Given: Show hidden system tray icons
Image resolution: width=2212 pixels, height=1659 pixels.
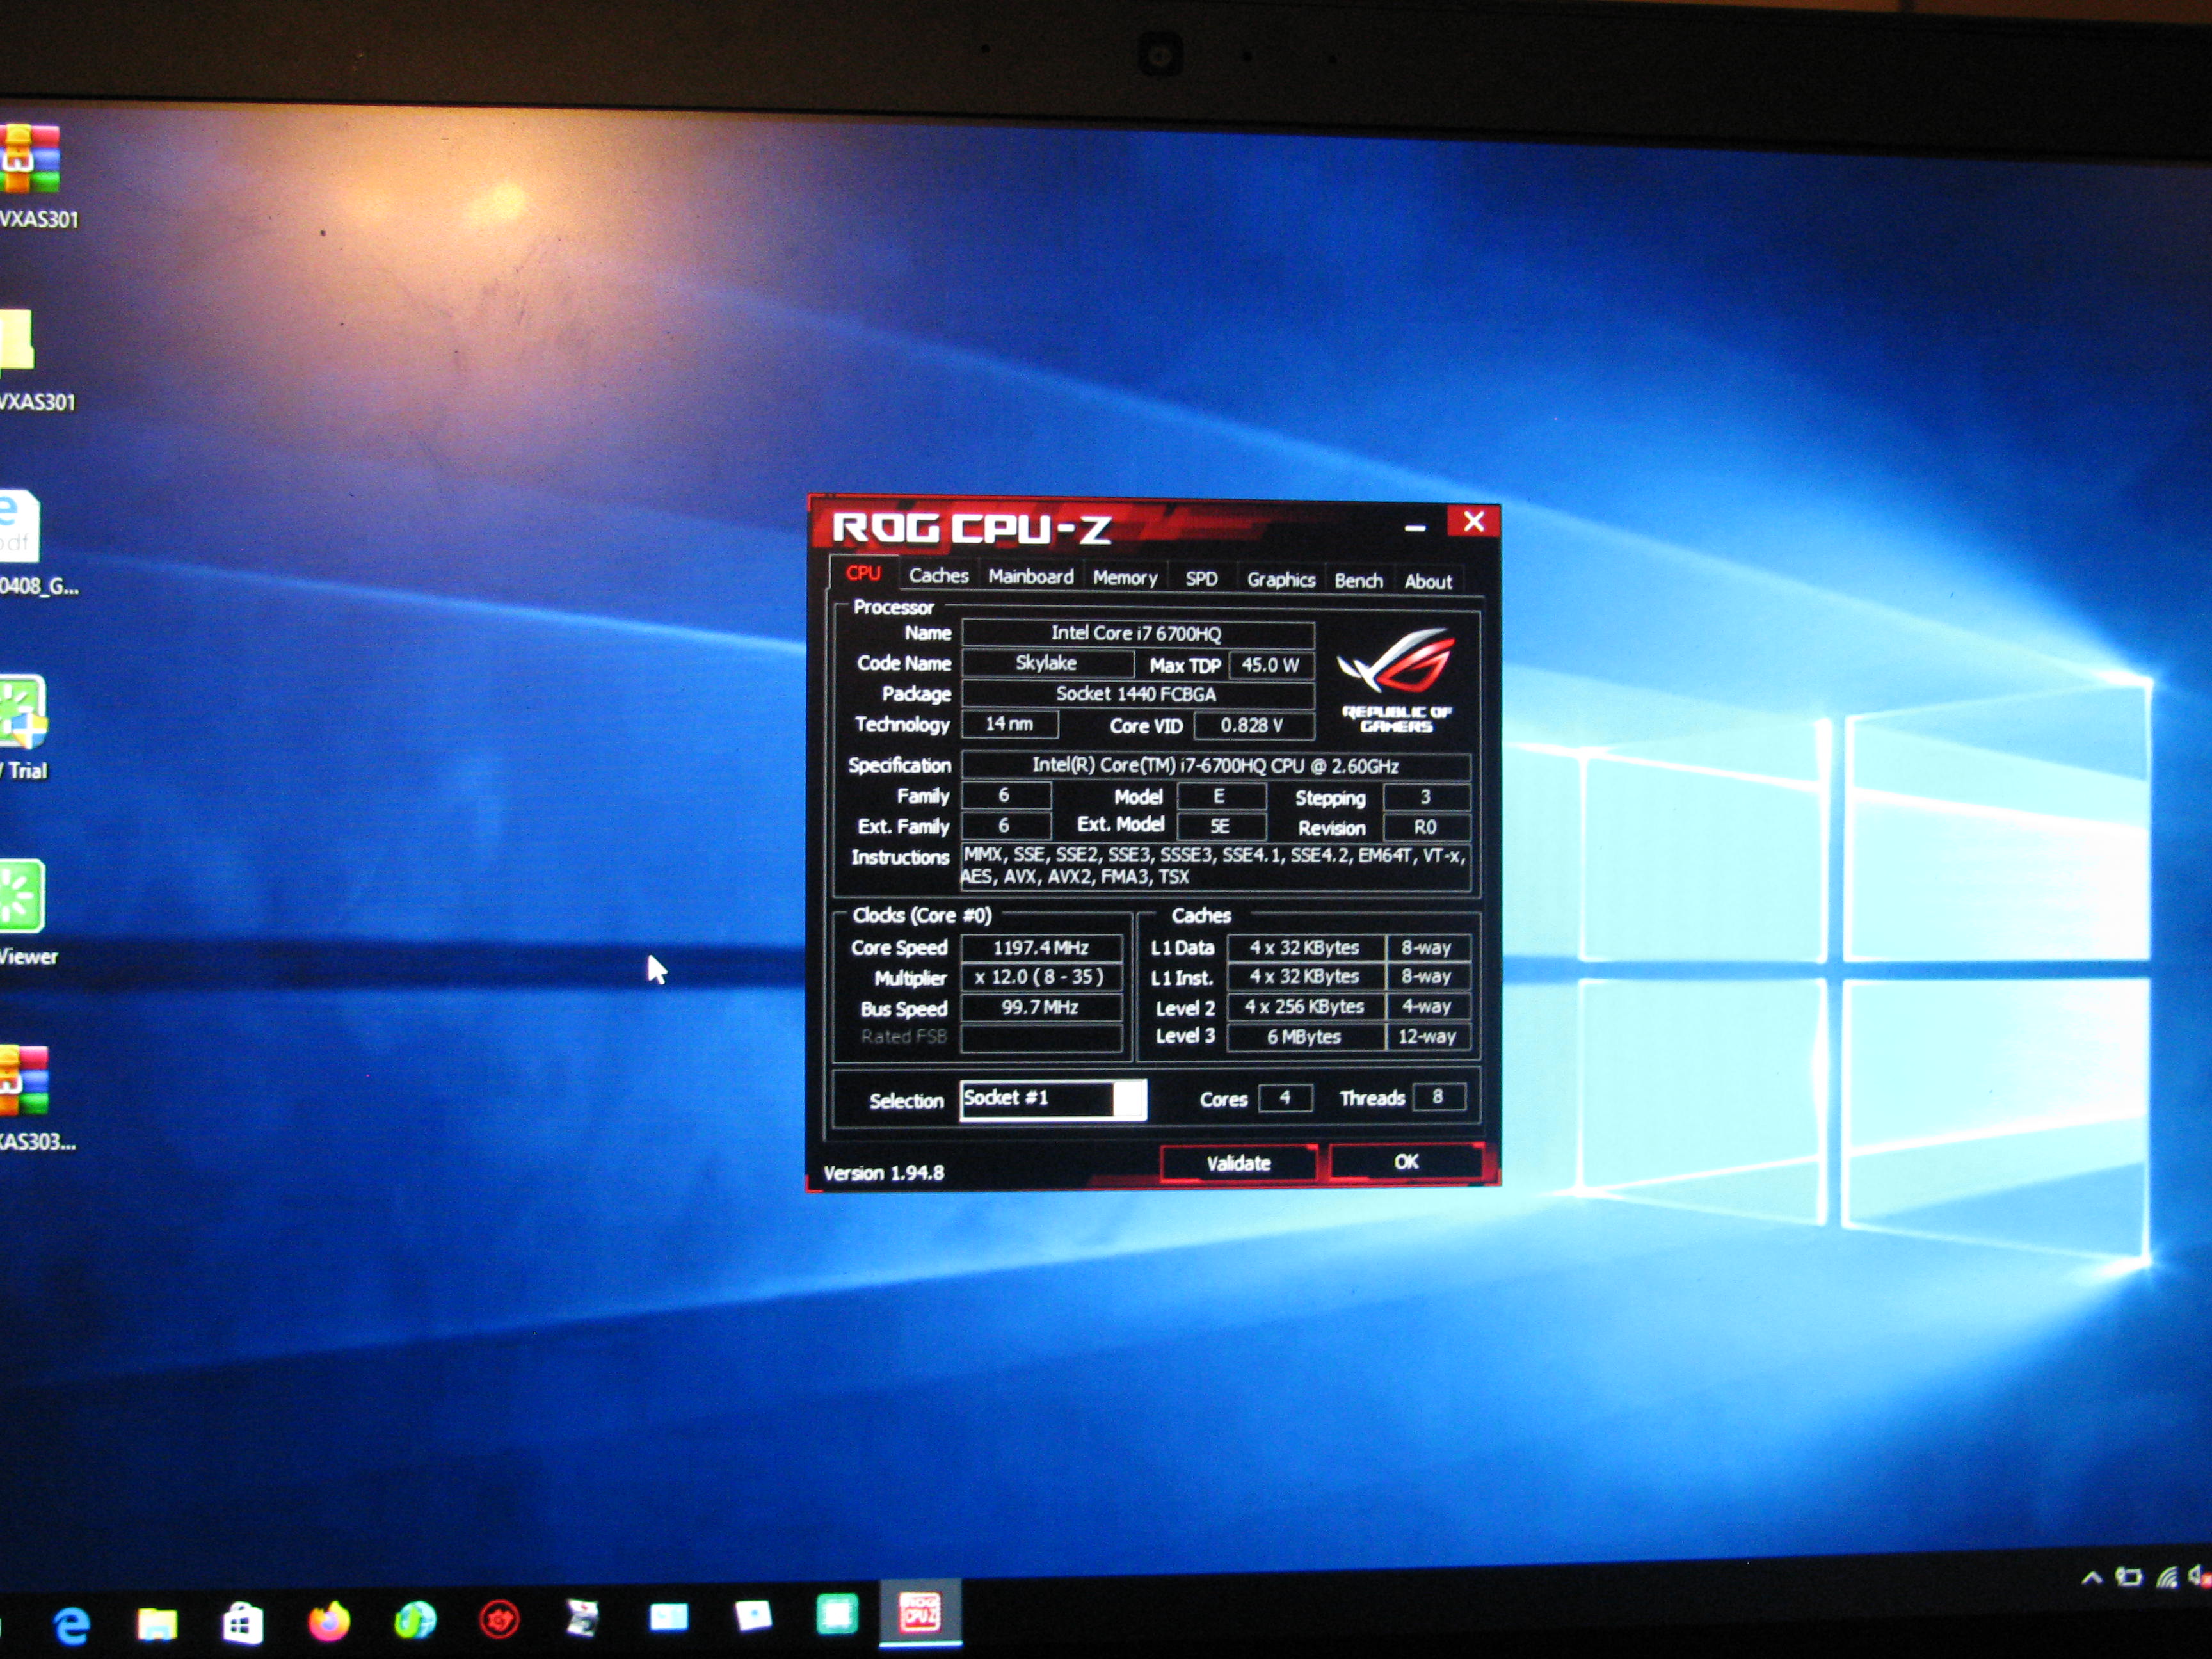Looking at the screenshot, I should tap(2091, 1579).
